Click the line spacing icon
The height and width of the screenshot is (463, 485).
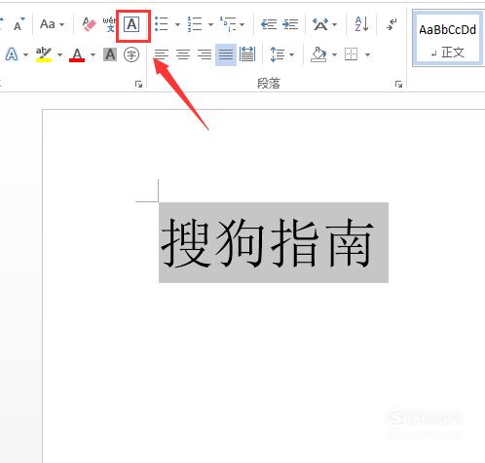point(278,54)
